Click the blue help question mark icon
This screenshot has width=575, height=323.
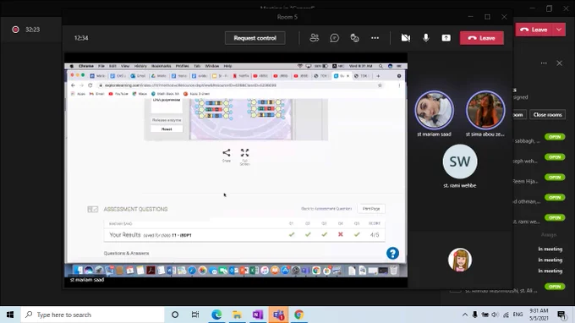[392, 254]
